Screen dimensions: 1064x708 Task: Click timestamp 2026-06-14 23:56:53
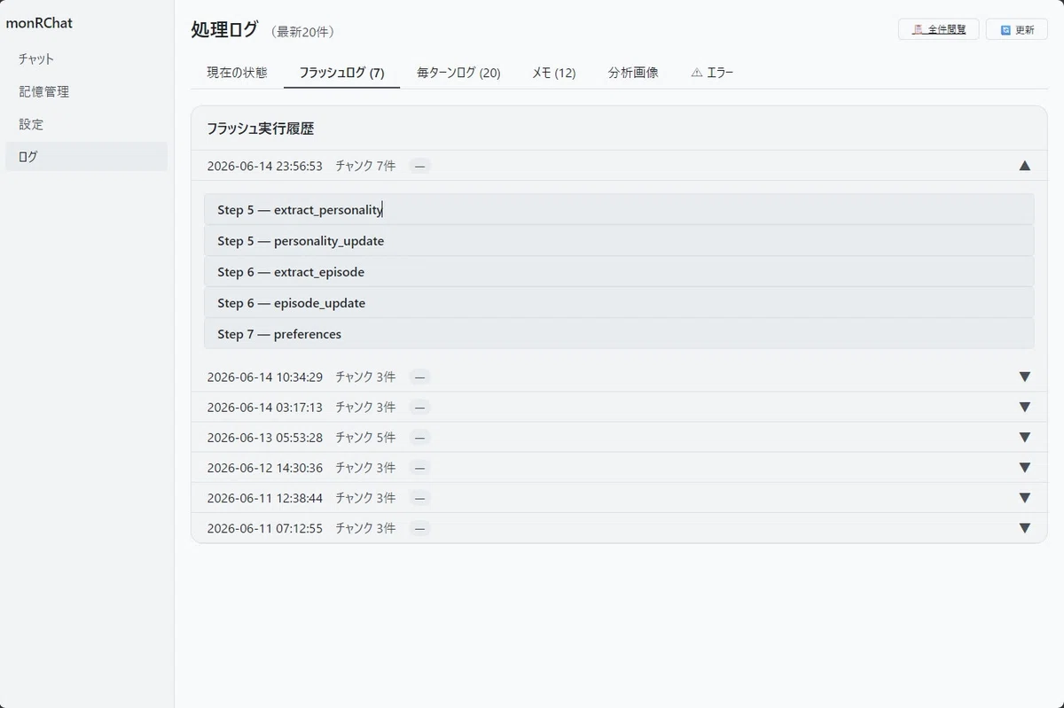(265, 166)
